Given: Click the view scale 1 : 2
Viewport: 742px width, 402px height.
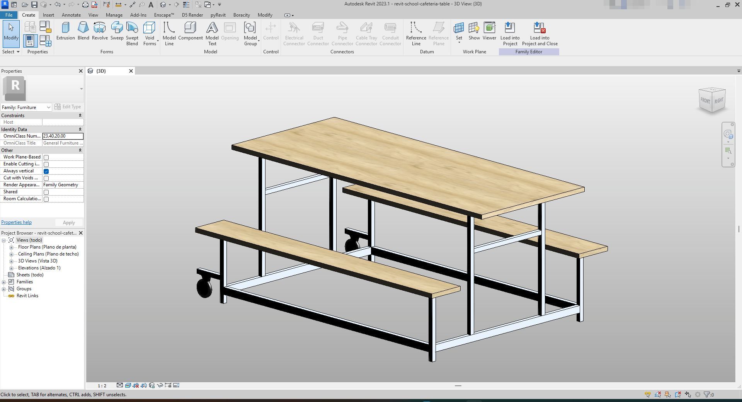Looking at the screenshot, I should (x=102, y=385).
